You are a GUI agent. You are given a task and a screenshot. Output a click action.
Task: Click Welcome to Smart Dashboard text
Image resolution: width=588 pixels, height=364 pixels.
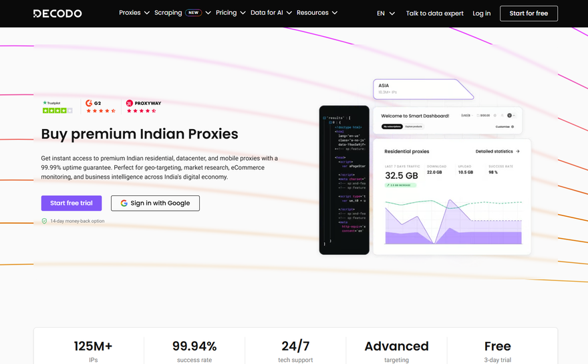coord(415,116)
